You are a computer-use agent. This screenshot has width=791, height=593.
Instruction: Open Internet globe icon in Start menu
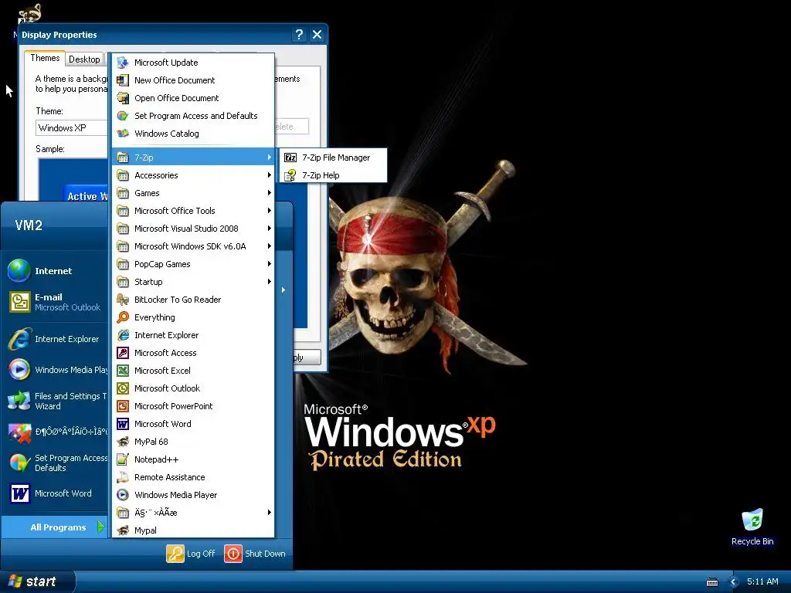[19, 271]
